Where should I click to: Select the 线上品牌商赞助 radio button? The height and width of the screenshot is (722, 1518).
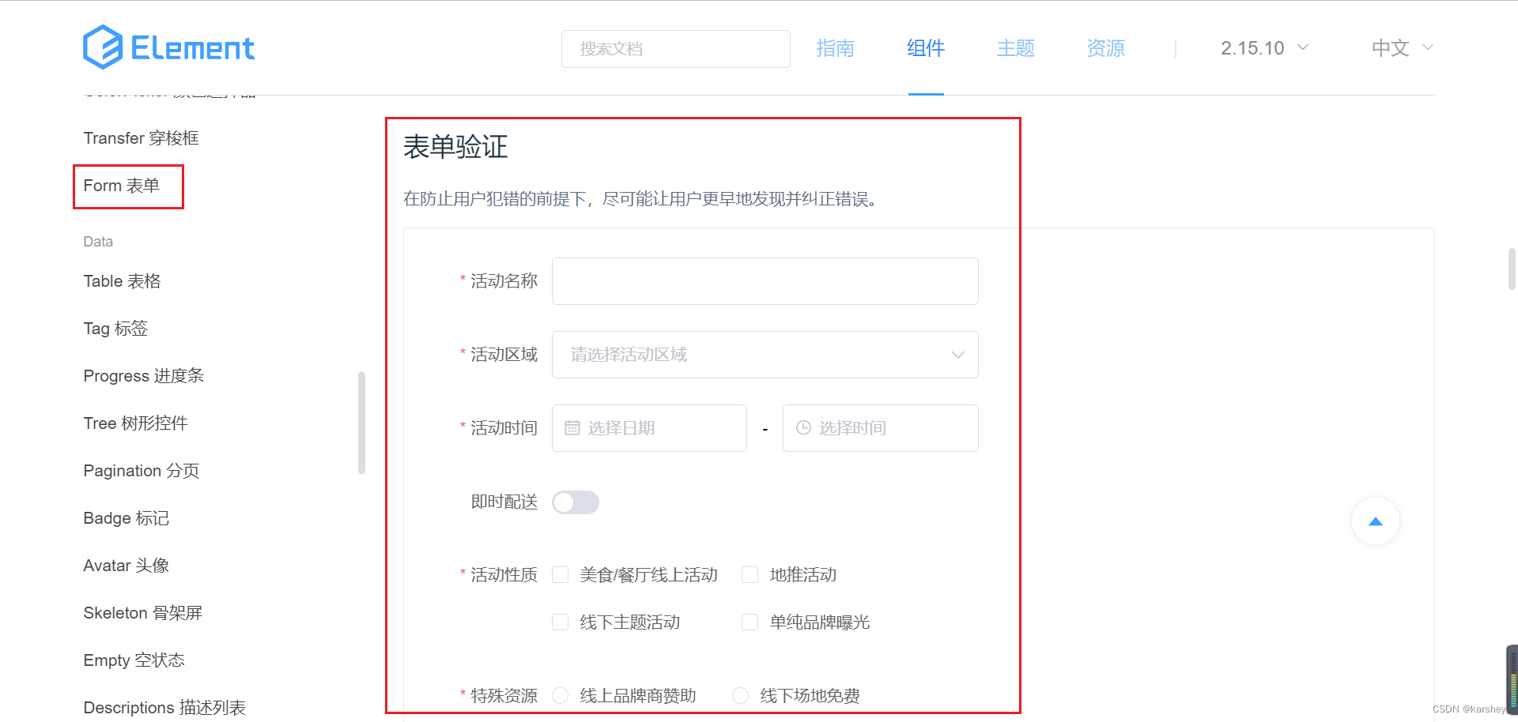click(x=560, y=696)
